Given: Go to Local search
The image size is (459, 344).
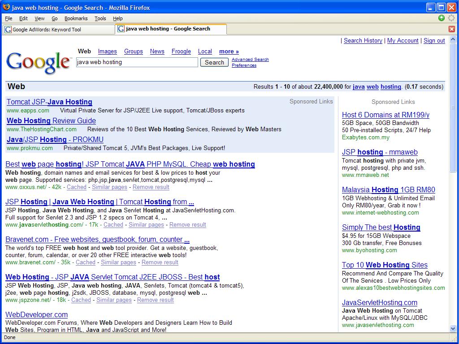Looking at the screenshot, I should 205,52.
